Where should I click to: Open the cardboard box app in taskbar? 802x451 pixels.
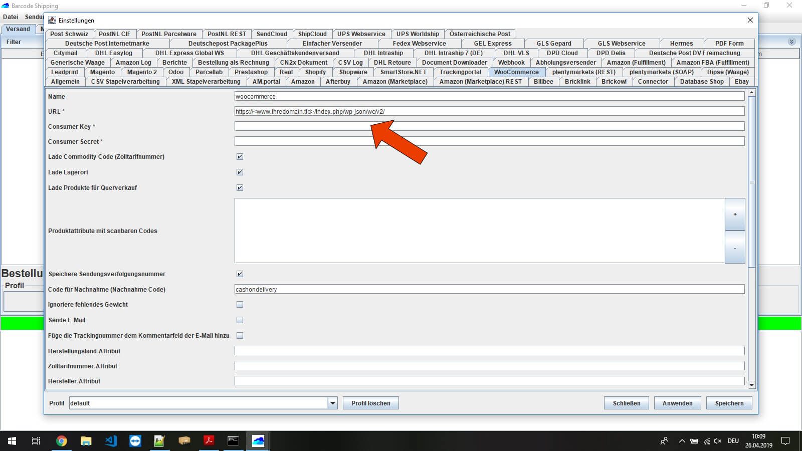[184, 441]
